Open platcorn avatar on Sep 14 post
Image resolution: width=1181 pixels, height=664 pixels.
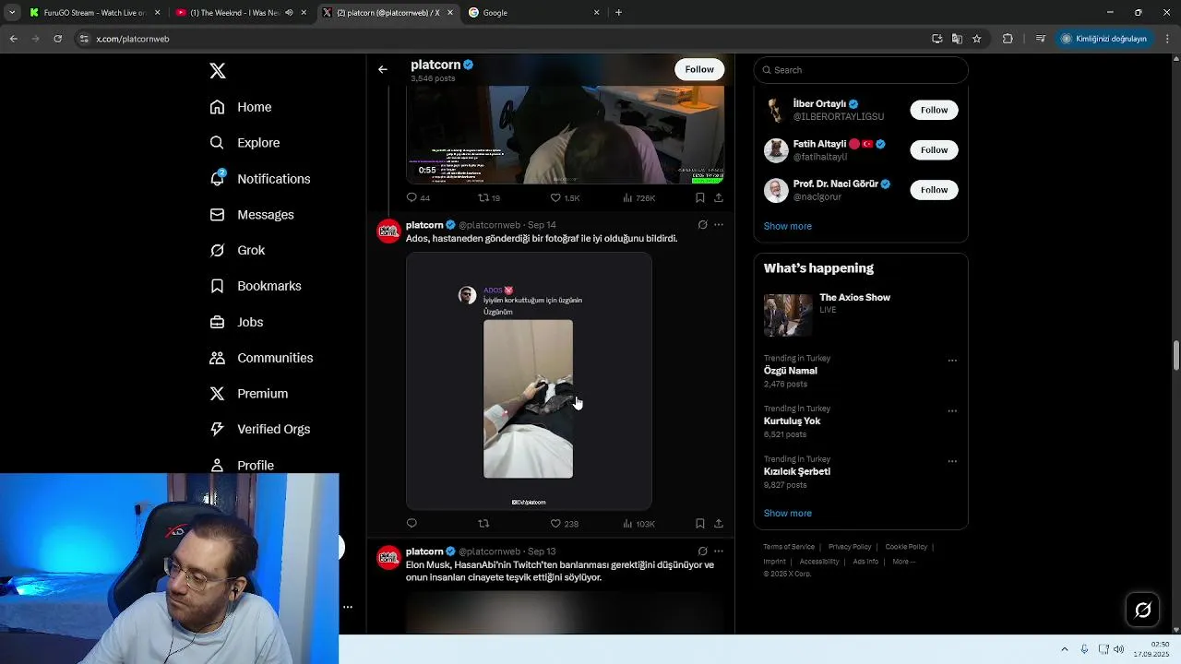coord(388,231)
